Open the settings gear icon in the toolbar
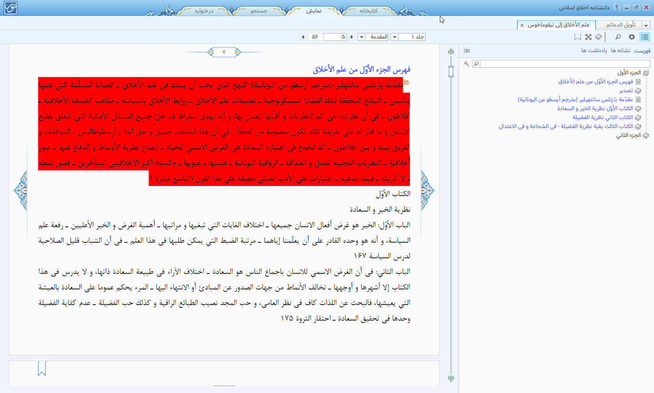The width and height of the screenshot is (654, 393). [x=631, y=37]
